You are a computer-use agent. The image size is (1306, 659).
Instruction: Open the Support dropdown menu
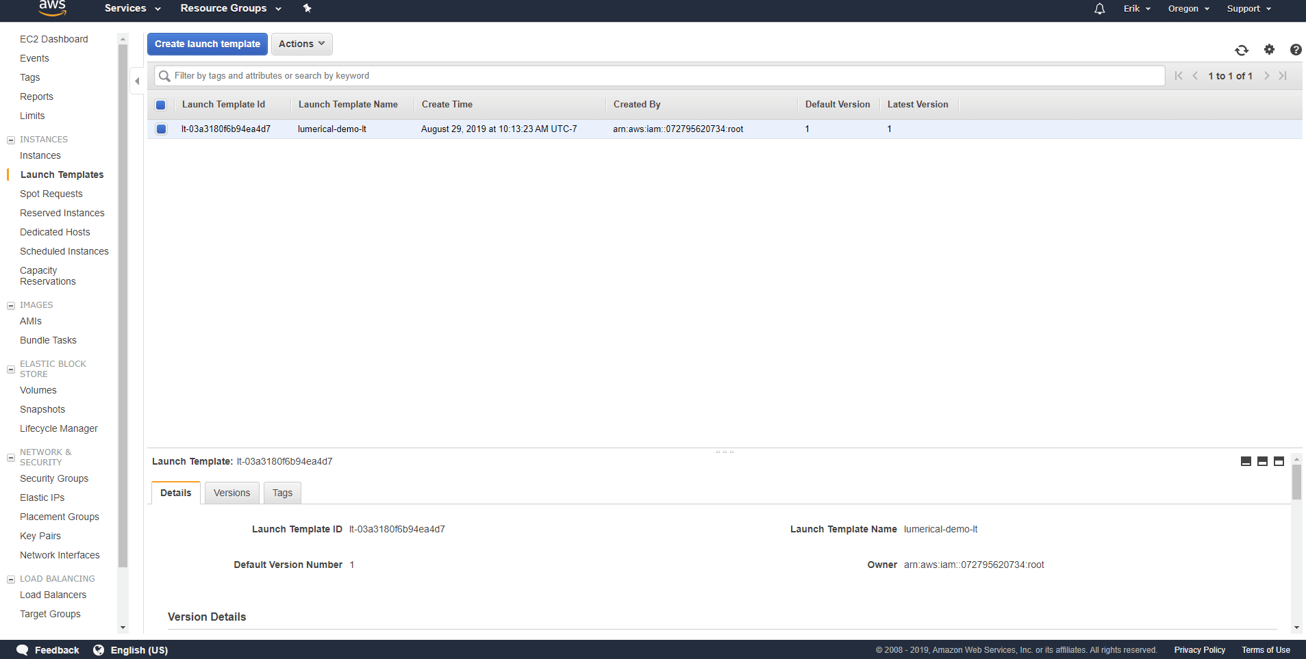point(1249,9)
